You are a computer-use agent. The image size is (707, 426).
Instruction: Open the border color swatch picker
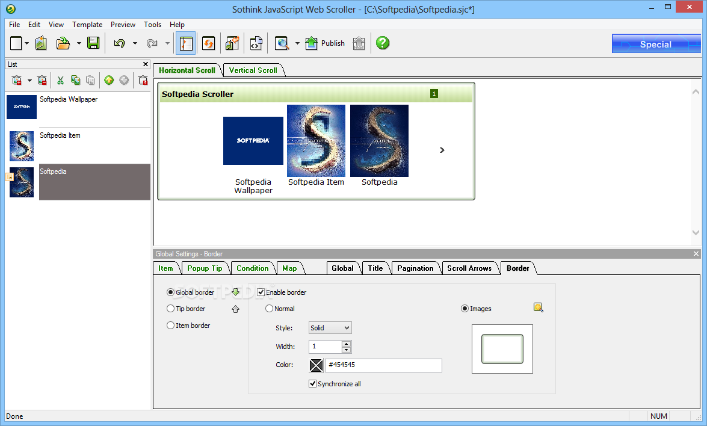click(x=316, y=365)
